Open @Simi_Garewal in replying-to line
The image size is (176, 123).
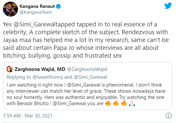click(90, 77)
